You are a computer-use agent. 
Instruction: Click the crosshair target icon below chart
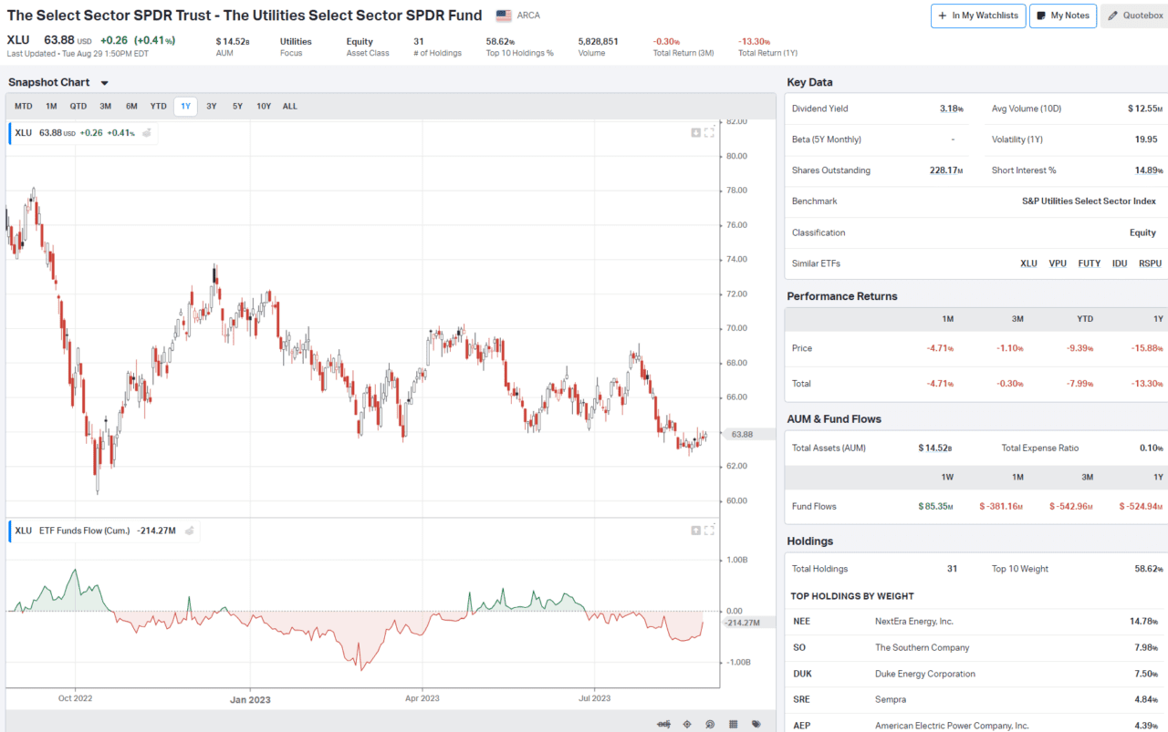tap(687, 724)
